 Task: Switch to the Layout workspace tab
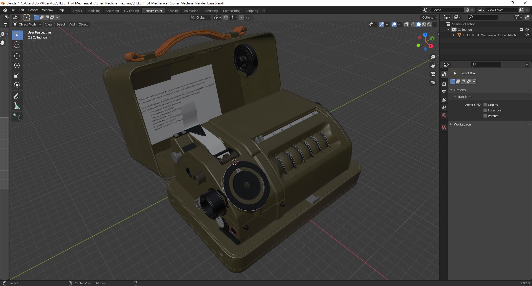pos(78,11)
